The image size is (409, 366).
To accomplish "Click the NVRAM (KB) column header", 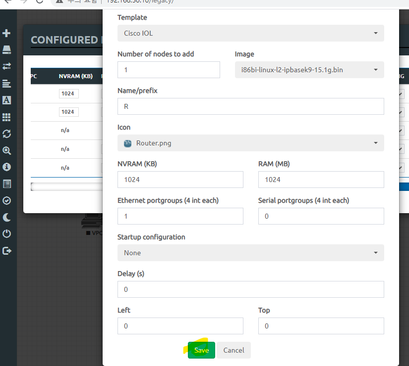I will point(76,76).
